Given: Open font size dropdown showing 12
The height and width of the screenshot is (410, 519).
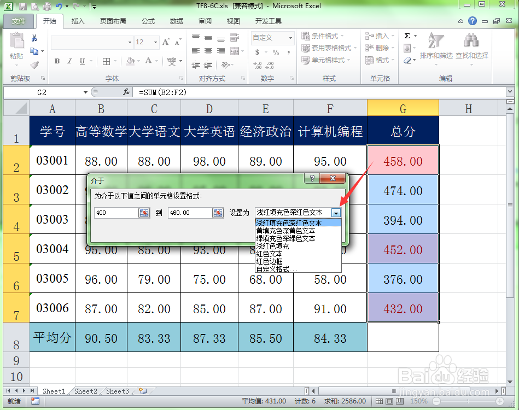Looking at the screenshot, I should pos(155,42).
